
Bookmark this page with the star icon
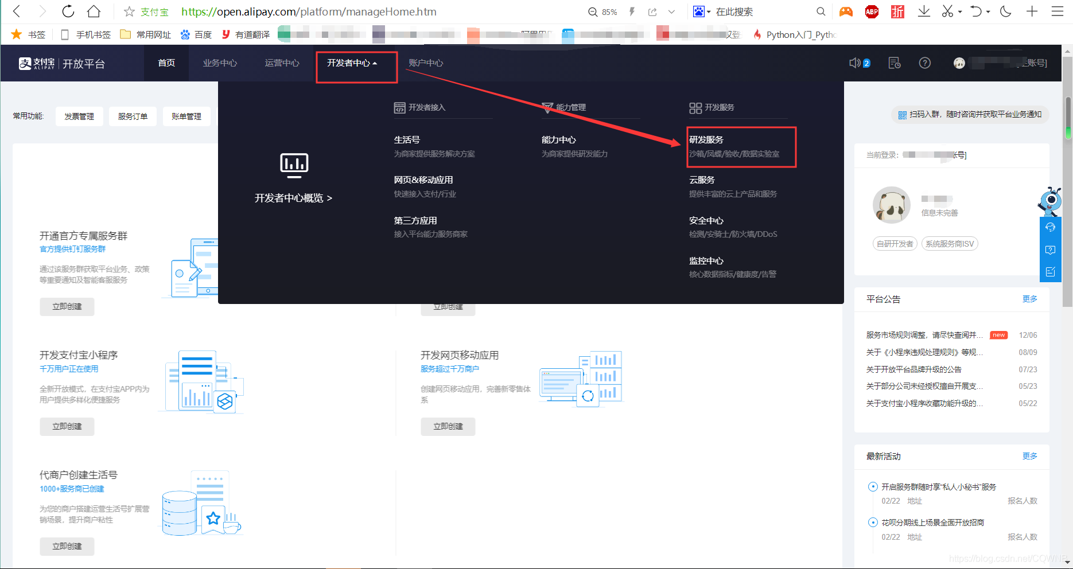point(130,11)
